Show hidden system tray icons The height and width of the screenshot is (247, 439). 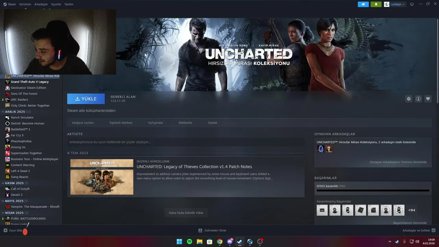tap(390, 242)
